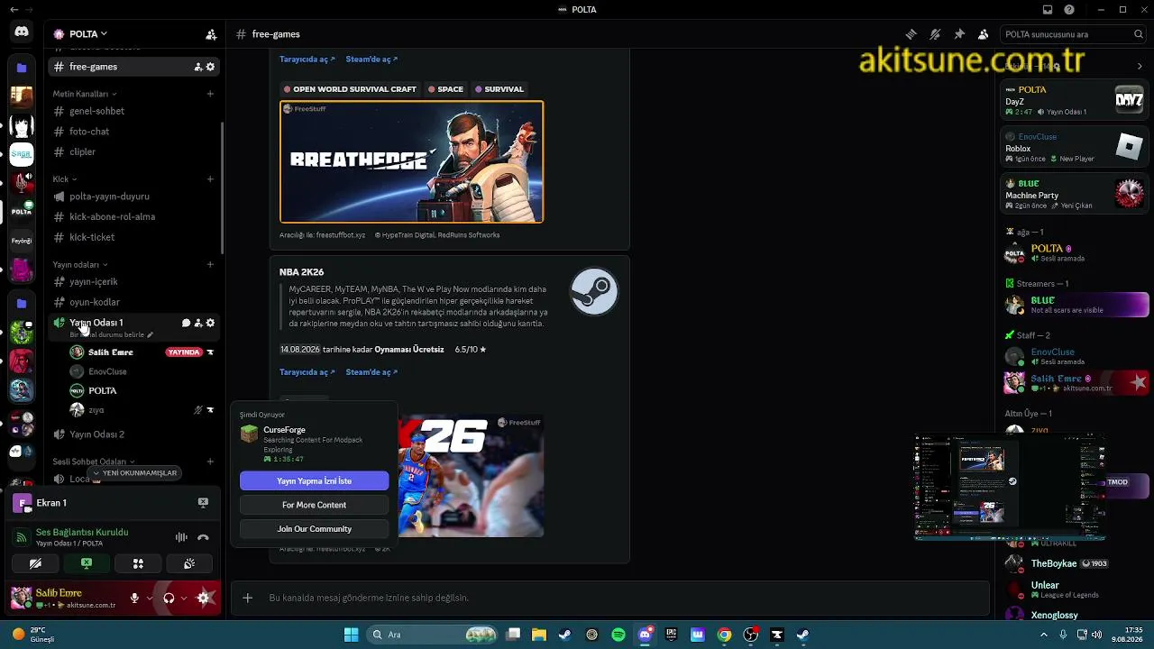Open the kick-abone-rol-alma channel
This screenshot has width=1154, height=649.
pyautogui.click(x=135, y=217)
